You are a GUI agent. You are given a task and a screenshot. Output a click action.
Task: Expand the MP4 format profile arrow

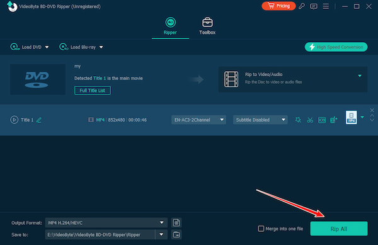362,117
